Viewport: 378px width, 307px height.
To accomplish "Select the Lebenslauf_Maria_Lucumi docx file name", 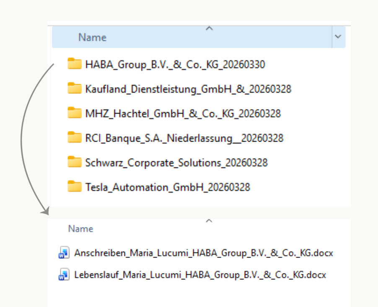I will [200, 275].
